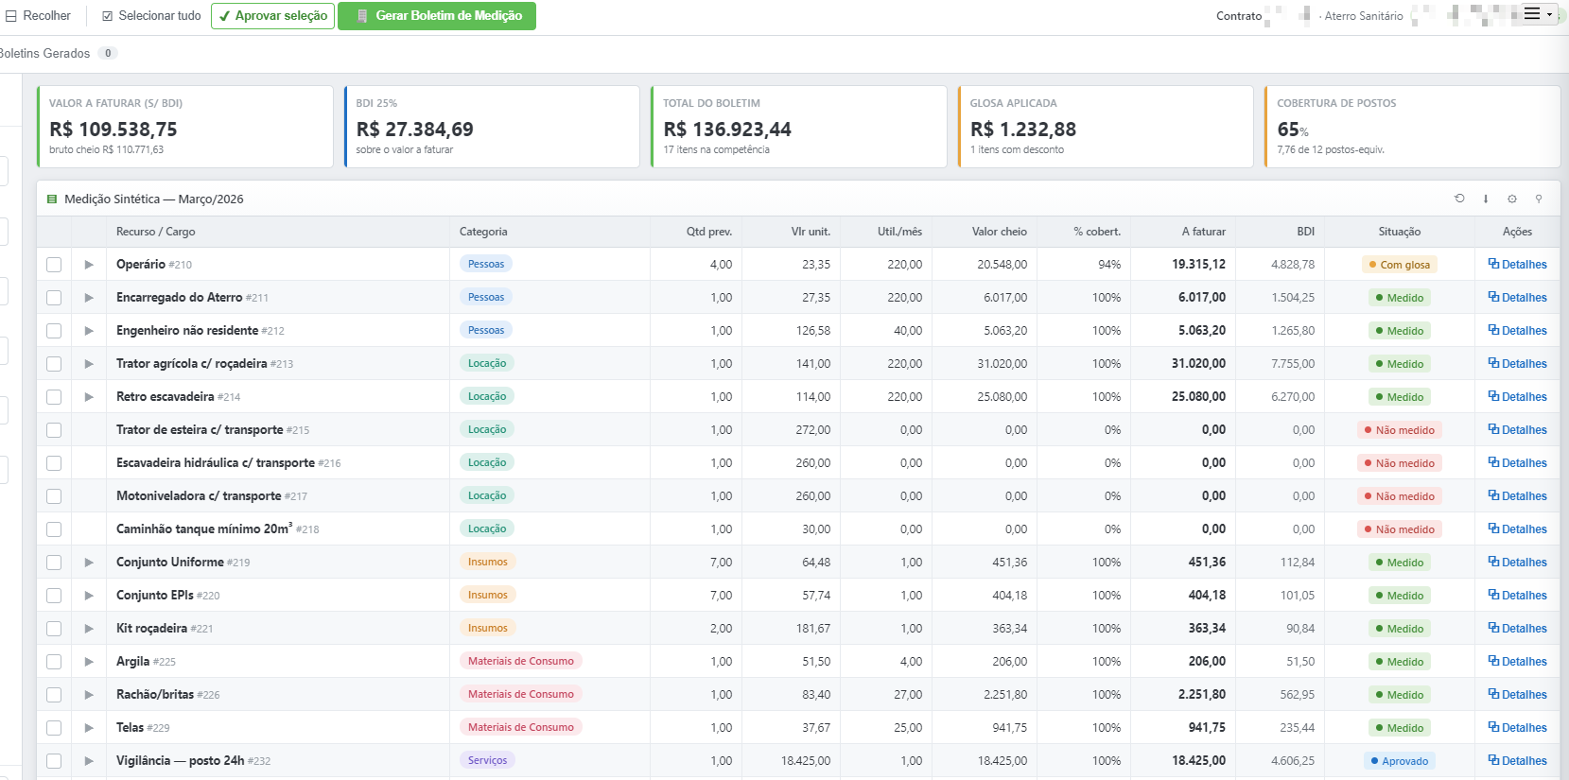This screenshot has width=1569, height=780.
Task: Click the Situação column header
Action: point(1400,232)
